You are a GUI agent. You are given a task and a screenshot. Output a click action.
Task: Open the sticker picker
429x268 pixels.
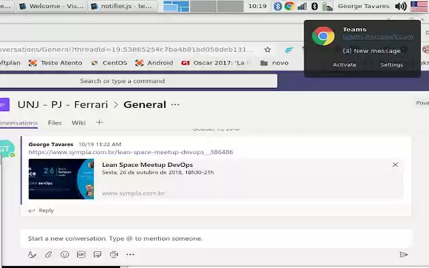point(97,255)
